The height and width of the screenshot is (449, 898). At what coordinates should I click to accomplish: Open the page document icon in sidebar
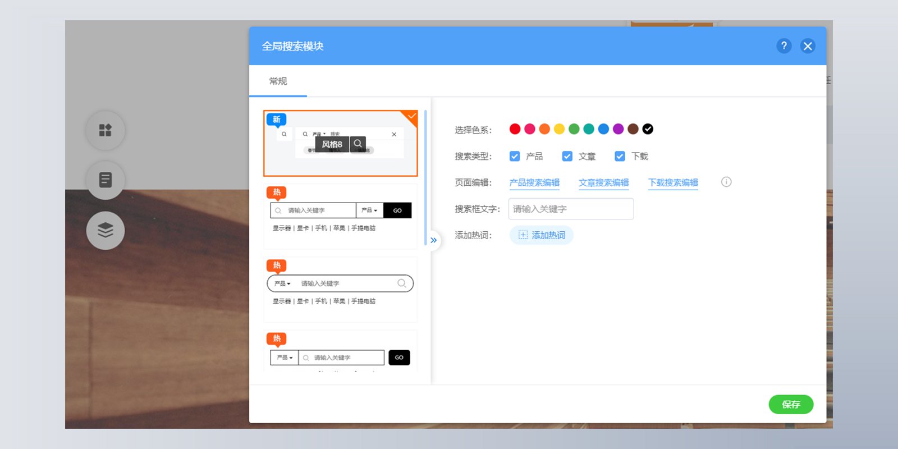106,180
